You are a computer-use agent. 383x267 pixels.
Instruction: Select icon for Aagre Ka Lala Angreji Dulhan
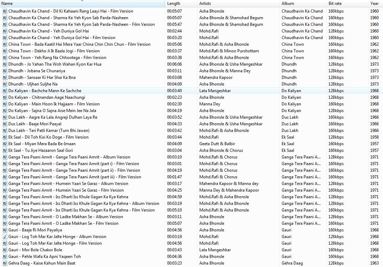pyautogui.click(x=5, y=117)
